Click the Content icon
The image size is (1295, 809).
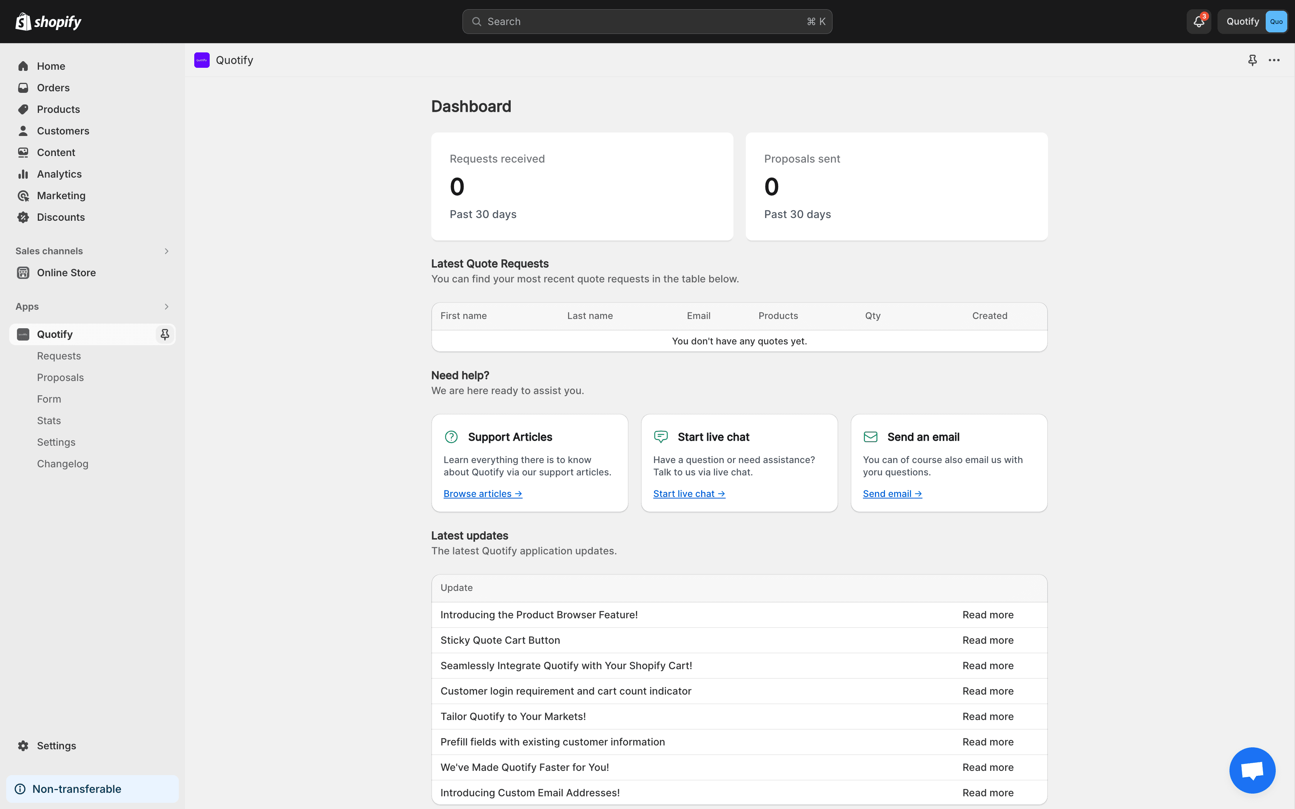[x=23, y=153]
